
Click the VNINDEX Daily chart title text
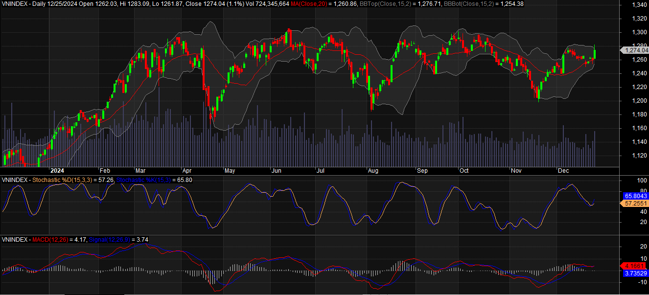29,4
